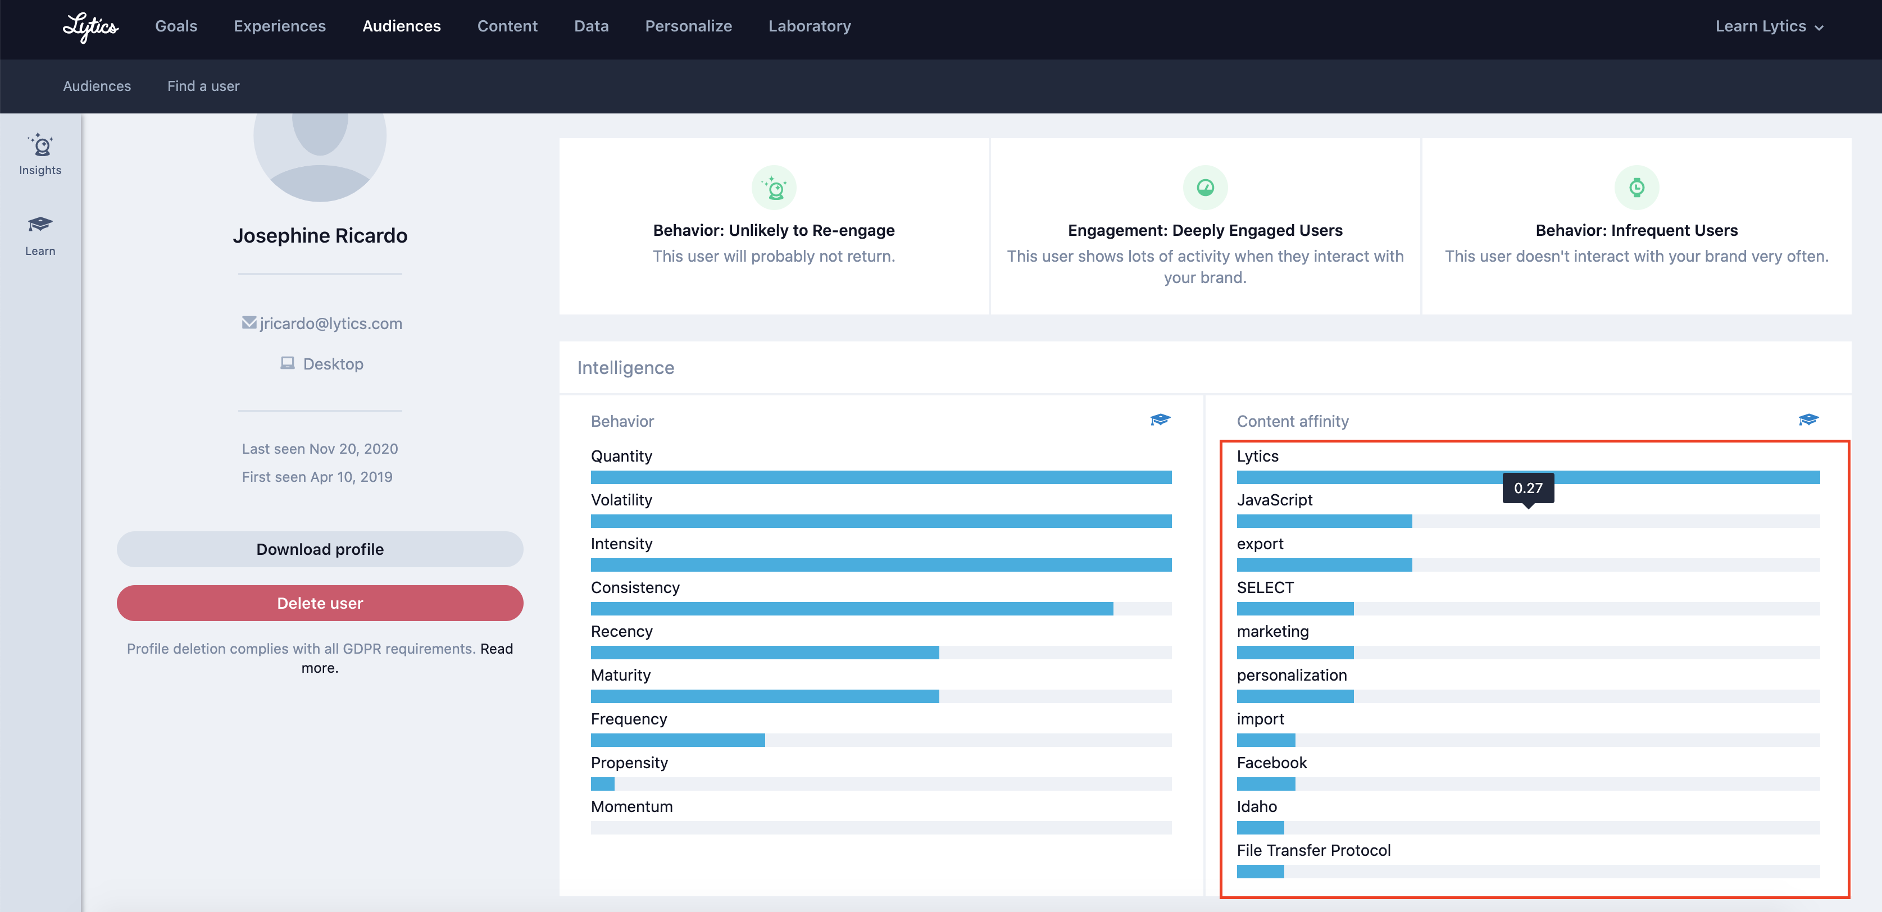This screenshot has width=1882, height=912.
Task: Open Learn graduation cap in sidebar
Action: tap(40, 235)
